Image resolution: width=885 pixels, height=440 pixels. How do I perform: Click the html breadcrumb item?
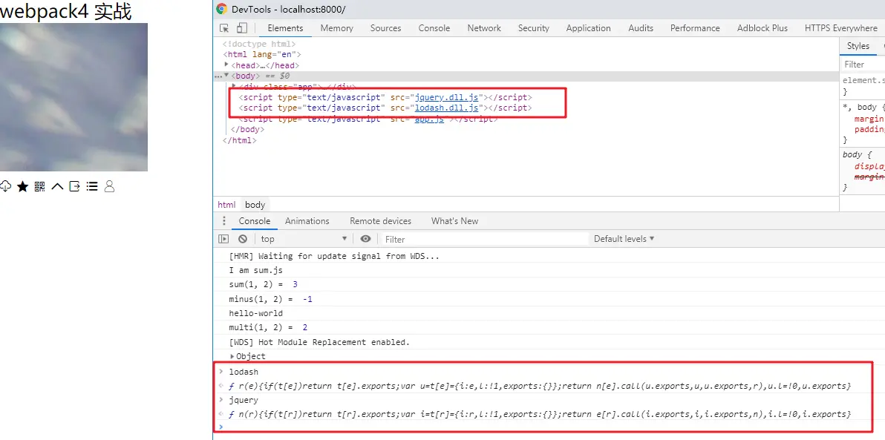tap(226, 205)
